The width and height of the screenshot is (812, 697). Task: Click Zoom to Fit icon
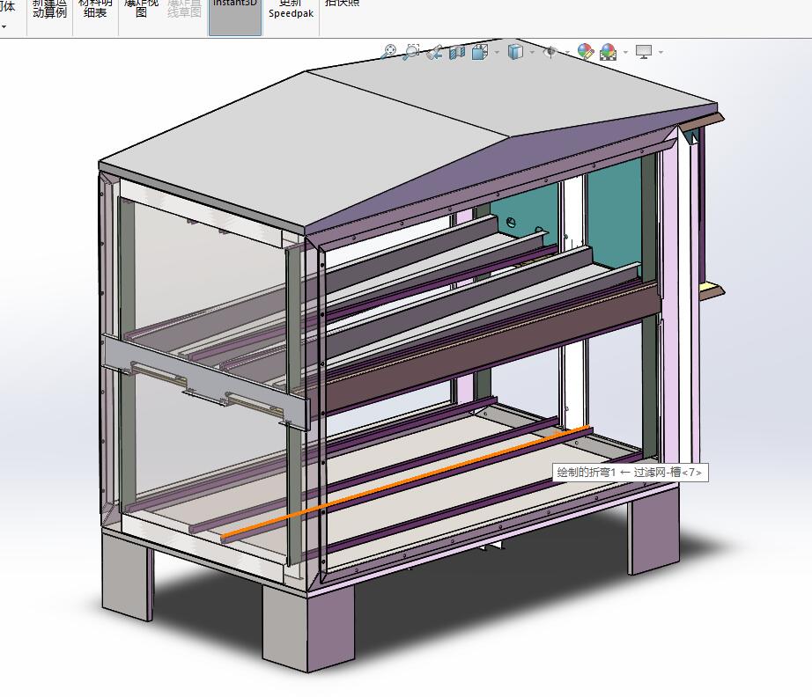(x=388, y=52)
